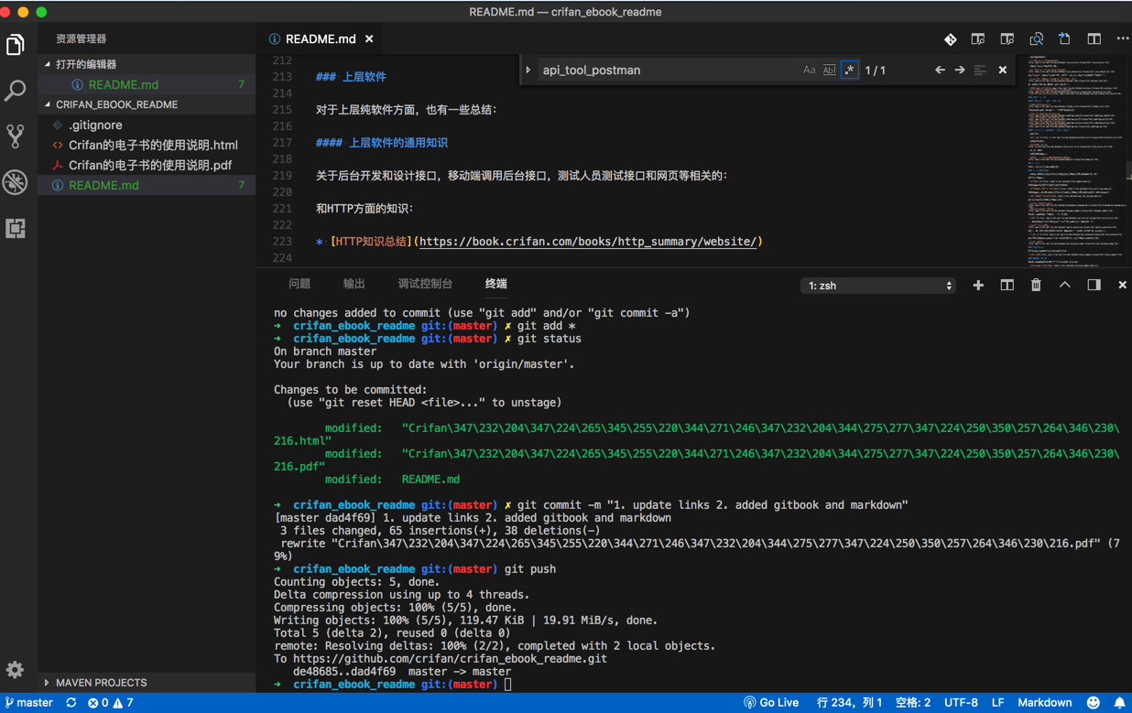Toggle Find in Selection

click(980, 70)
